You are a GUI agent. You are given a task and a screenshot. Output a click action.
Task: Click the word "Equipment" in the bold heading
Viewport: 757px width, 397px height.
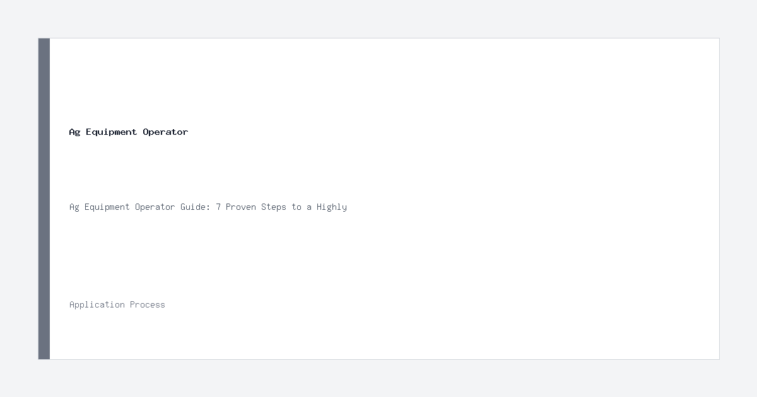[x=112, y=132]
